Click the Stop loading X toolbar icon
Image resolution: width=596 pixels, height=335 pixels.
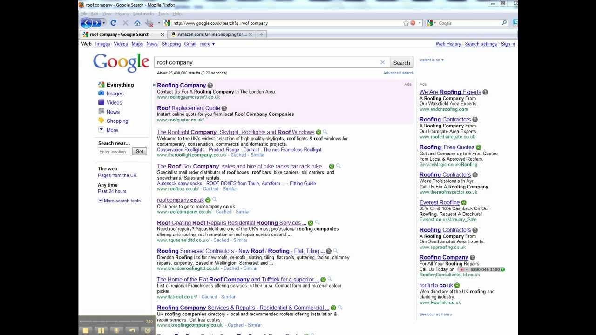(125, 23)
